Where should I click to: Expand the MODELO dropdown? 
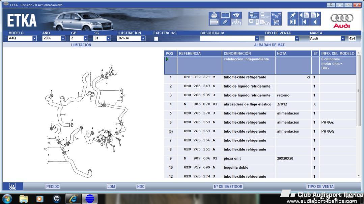(34, 38)
